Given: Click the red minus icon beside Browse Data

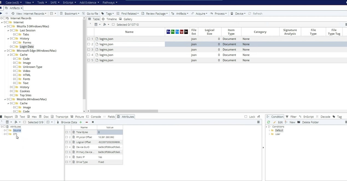Looking at the screenshot, I should pos(87,122).
